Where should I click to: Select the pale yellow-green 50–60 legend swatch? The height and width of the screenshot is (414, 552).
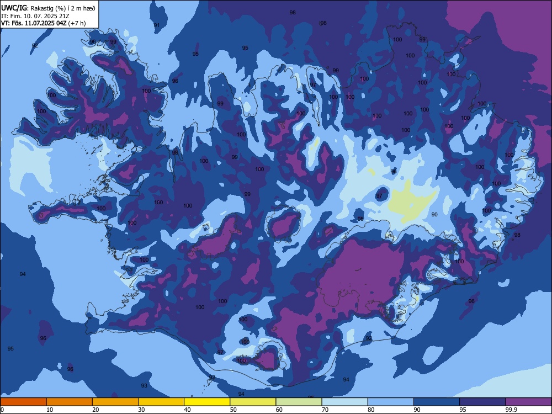pyautogui.click(x=253, y=402)
